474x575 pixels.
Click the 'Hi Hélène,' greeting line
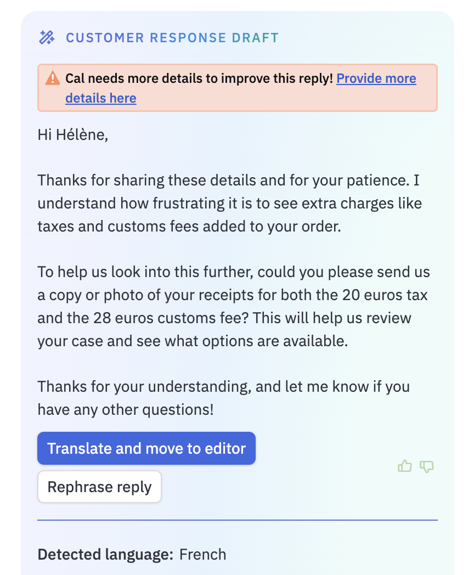[73, 134]
